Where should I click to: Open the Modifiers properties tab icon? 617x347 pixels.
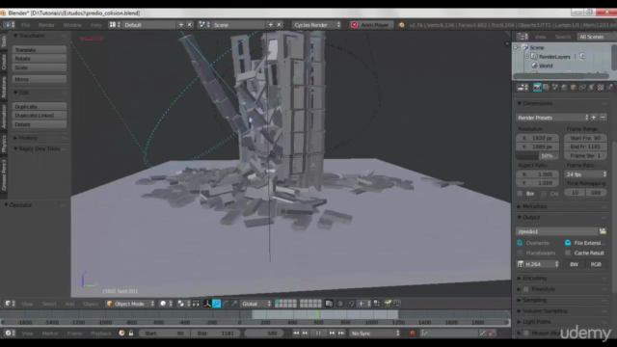591,88
